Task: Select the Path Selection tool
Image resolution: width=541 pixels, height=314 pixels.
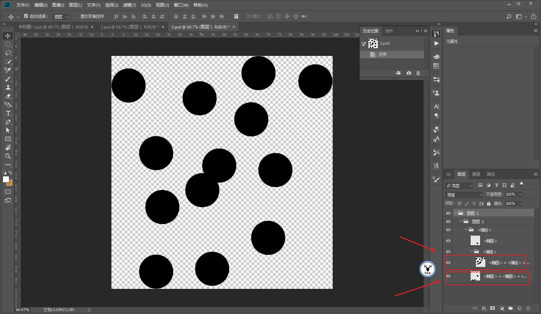Action: (8, 130)
